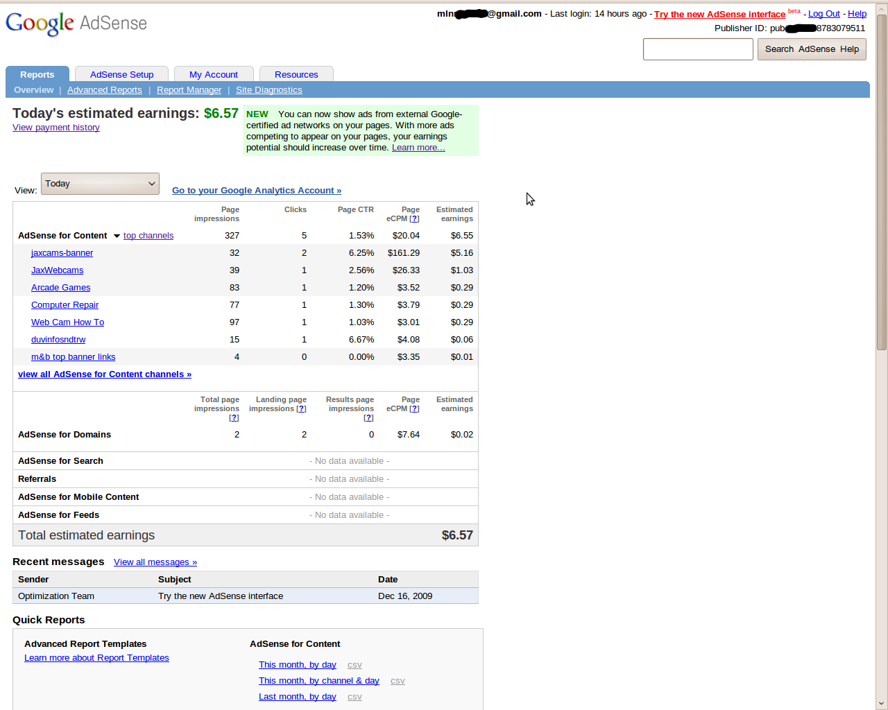Click the Total page impressions [?] help icon
Viewport: 888px width, 710px height.
click(x=234, y=418)
